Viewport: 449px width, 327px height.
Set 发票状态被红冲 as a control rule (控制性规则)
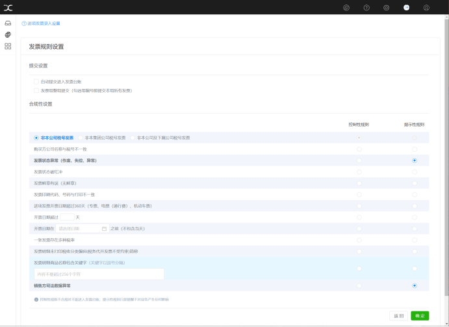tap(359, 172)
